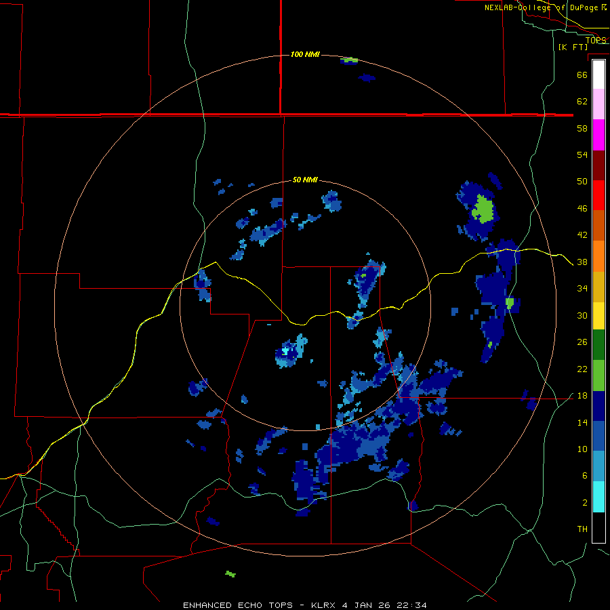Click the 22:34 timestamp in caption
Image resolution: width=610 pixels, height=610 pixels.
click(412, 605)
